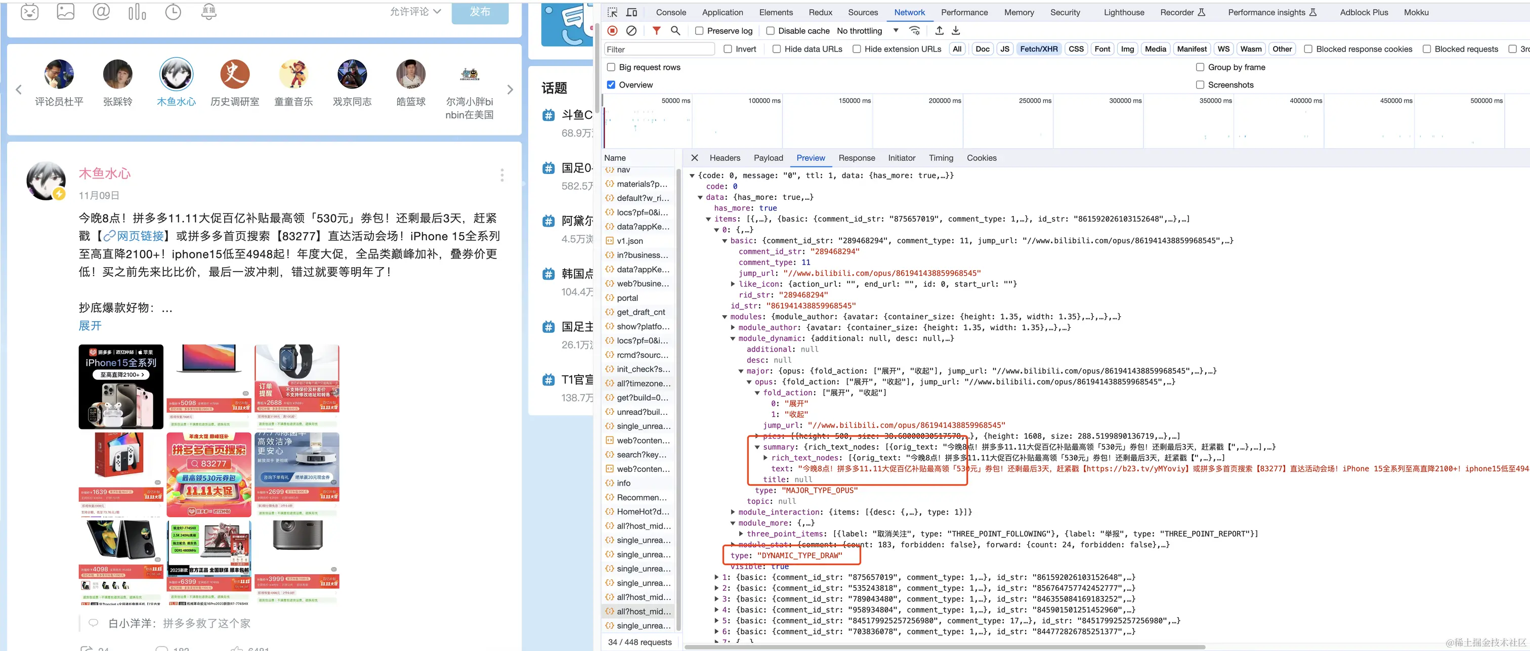Click the DevTools inspect element icon
1530x651 pixels.
[x=612, y=13]
